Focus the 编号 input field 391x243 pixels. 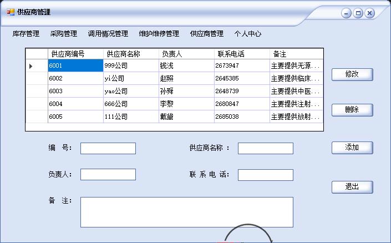point(108,149)
